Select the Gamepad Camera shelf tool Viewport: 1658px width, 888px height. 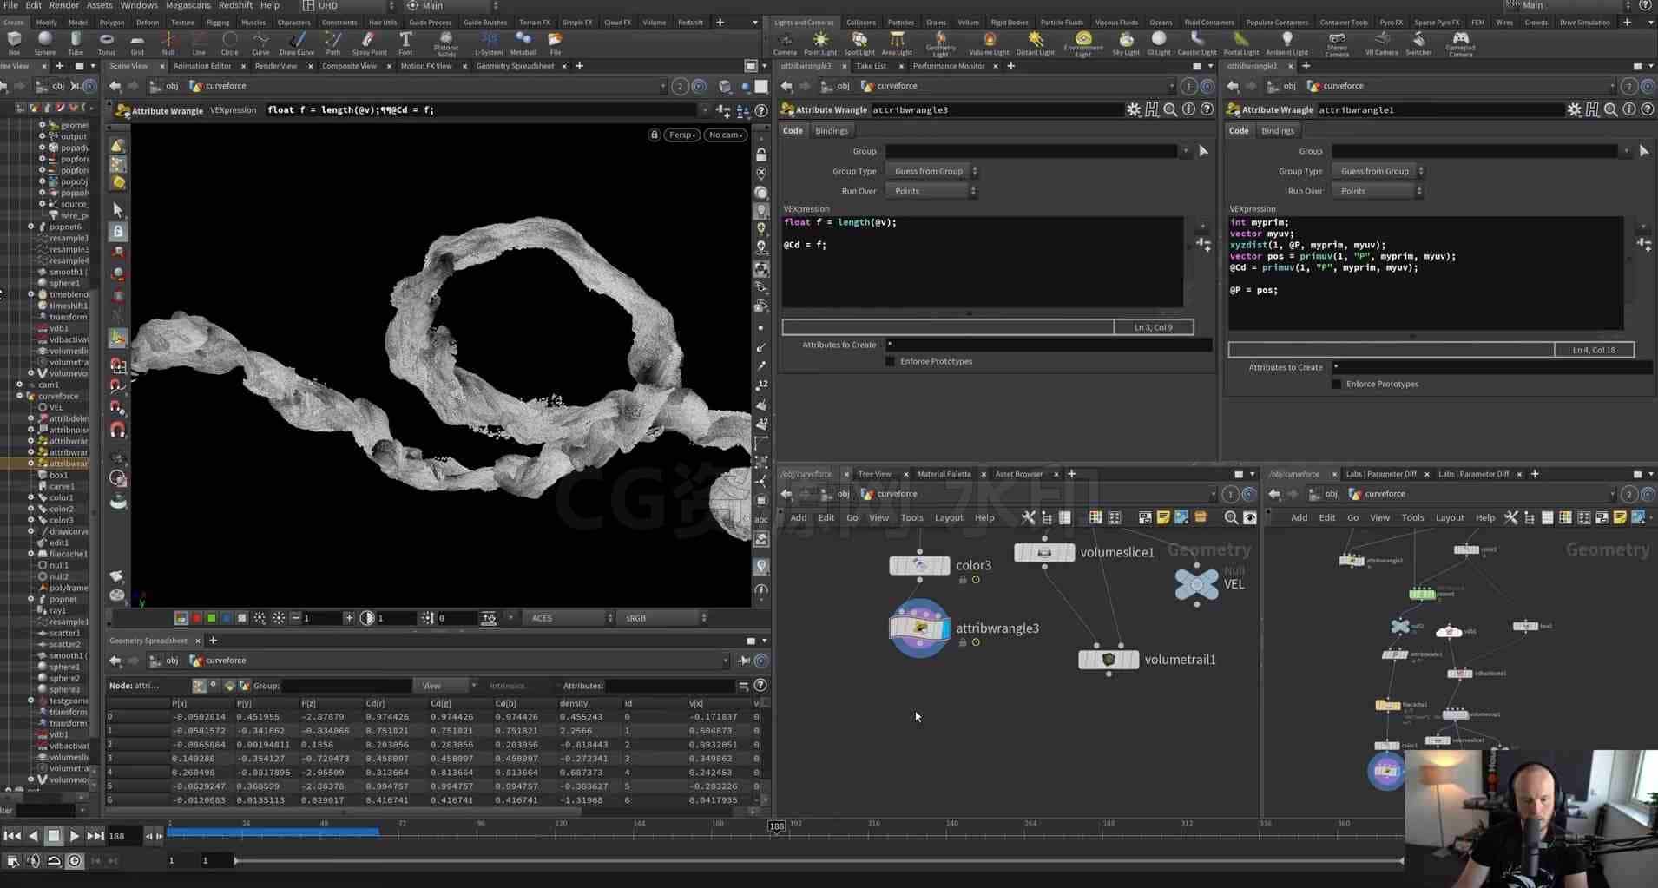tap(1460, 45)
